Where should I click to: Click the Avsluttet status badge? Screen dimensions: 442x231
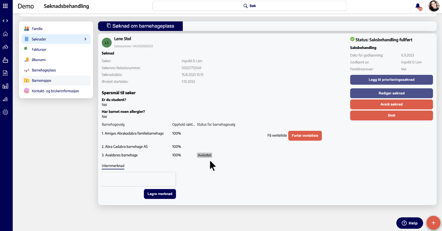[x=204, y=155]
